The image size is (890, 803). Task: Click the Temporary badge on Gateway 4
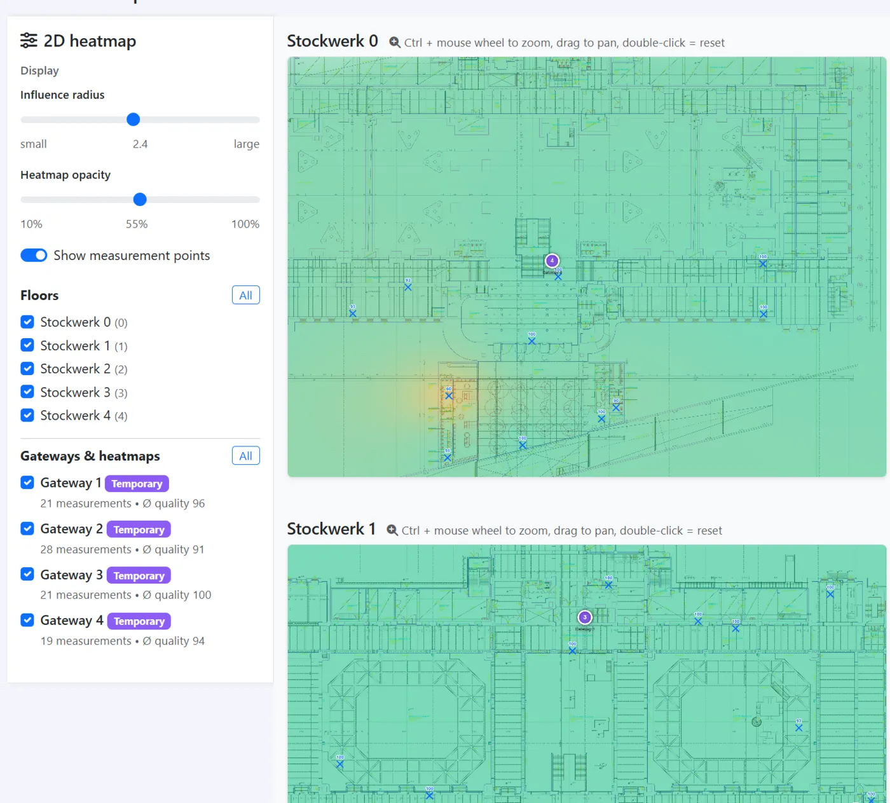[x=139, y=621]
